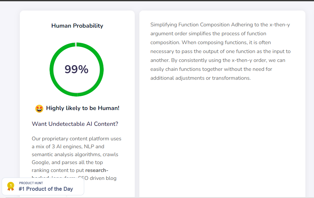
Task: Click the Want Undetectable AI Content? heading
Action: pyautogui.click(x=75, y=124)
